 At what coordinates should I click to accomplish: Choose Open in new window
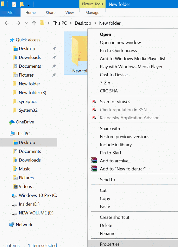[120, 42]
